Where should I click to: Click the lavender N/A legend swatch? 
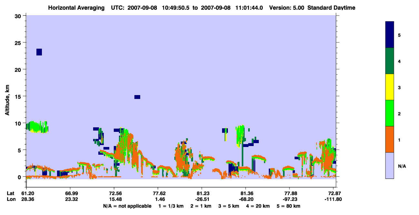390,165
